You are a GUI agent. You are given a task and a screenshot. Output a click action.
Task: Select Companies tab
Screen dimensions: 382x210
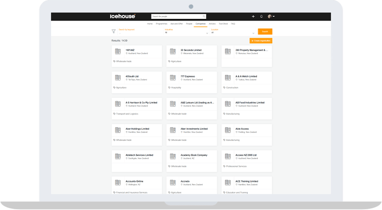(200, 24)
